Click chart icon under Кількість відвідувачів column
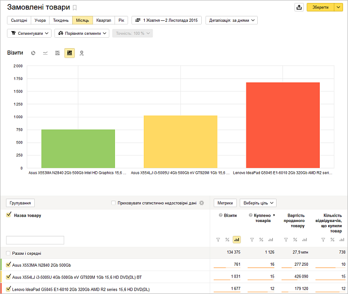The width and height of the screenshot is (348, 294). (x=342, y=240)
